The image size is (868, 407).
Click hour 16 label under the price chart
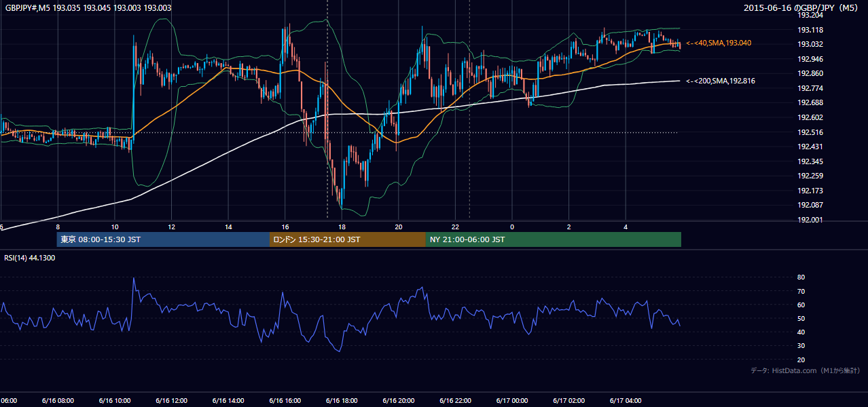click(285, 227)
